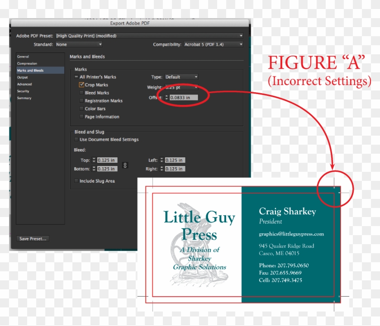Enable Include Slug Area
The width and height of the screenshot is (380, 326).
[x=76, y=181]
